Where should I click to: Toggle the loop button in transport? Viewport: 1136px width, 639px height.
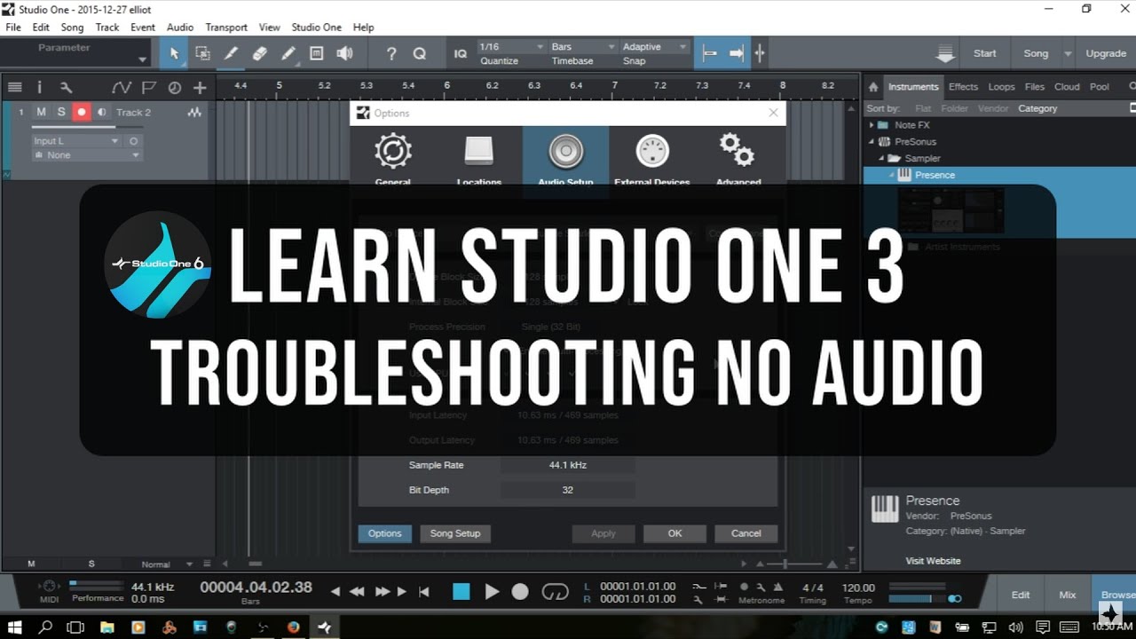click(556, 592)
